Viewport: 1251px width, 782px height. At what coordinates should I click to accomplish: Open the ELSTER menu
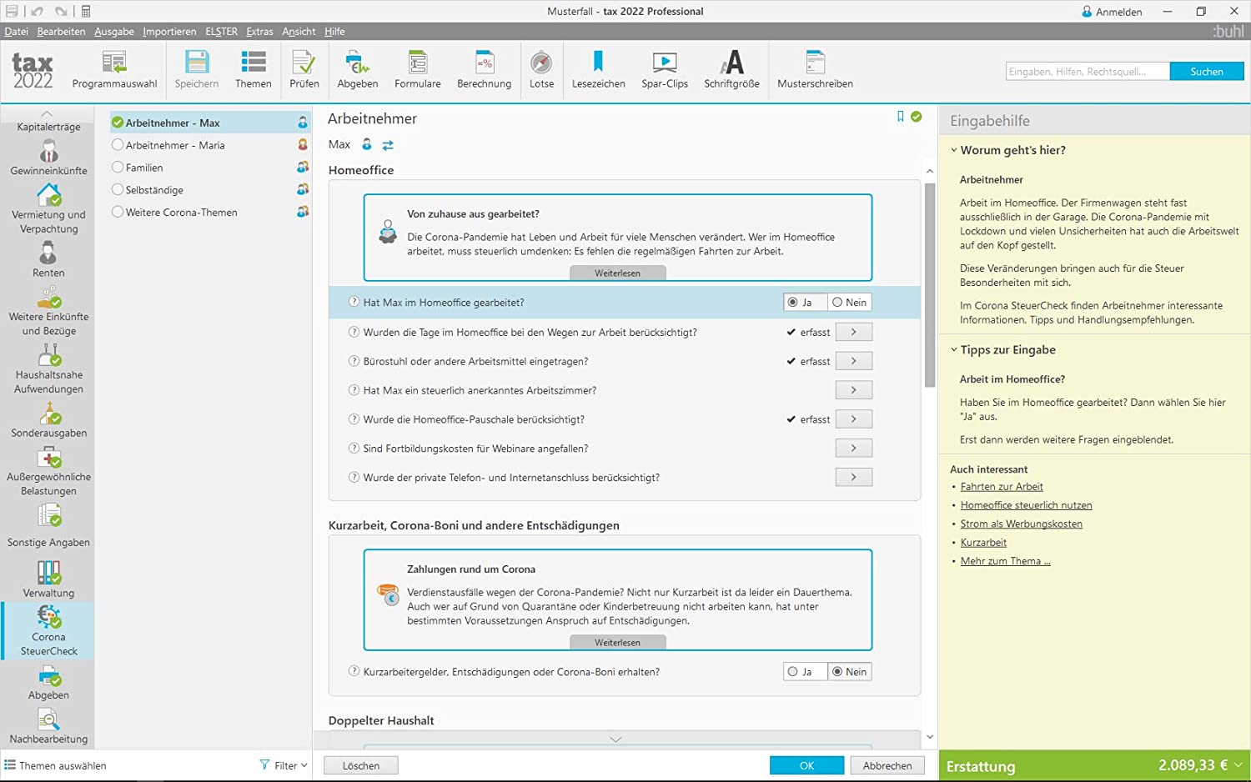221,32
